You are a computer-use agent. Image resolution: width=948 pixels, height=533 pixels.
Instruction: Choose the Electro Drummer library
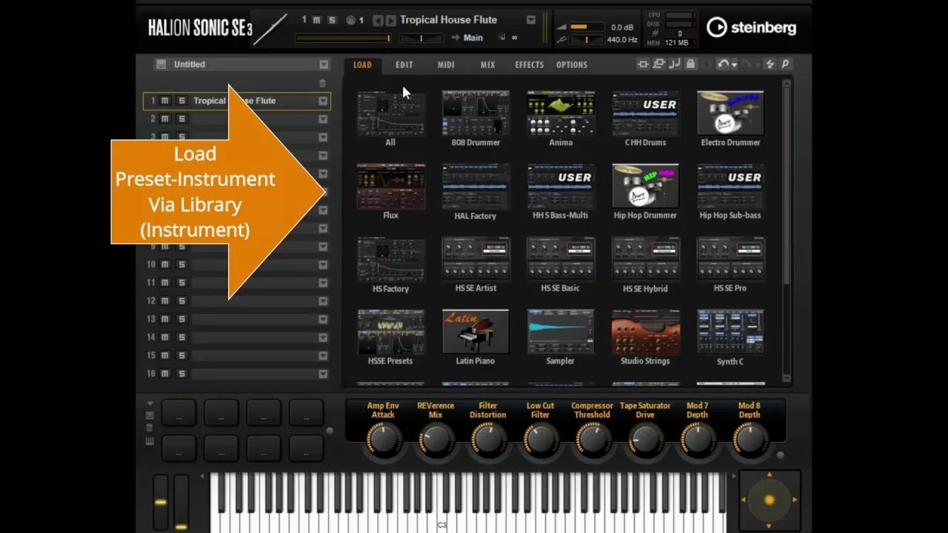click(730, 113)
